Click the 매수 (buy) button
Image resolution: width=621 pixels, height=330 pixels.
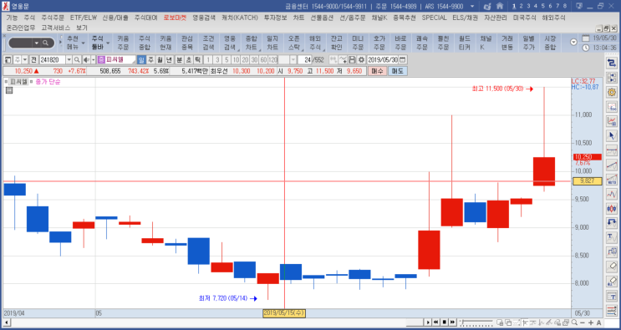377,71
